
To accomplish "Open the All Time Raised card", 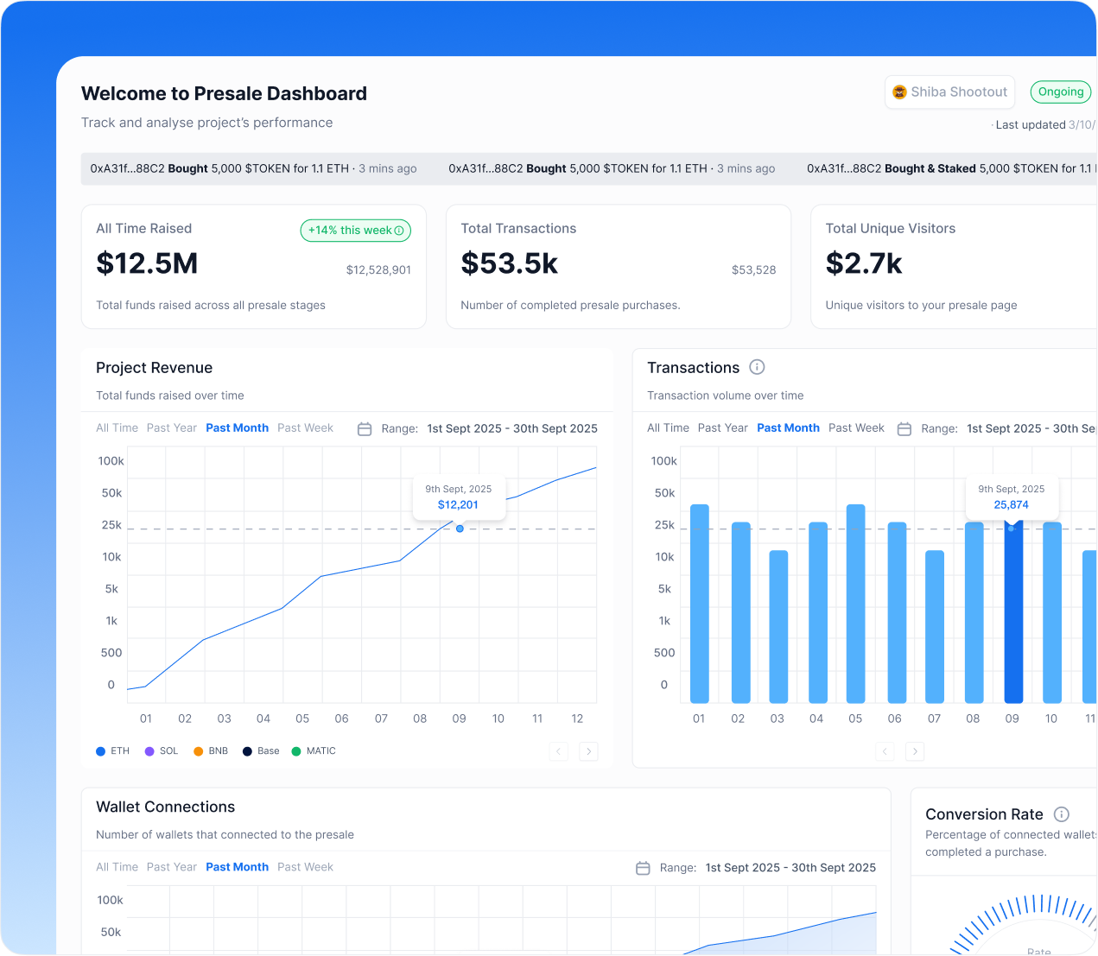I will click(x=254, y=267).
